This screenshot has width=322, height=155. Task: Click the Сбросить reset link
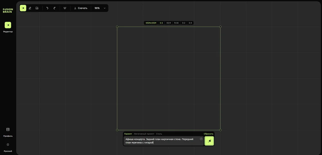point(208,134)
